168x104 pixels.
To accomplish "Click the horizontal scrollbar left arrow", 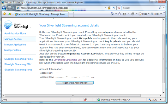I will (3, 96).
